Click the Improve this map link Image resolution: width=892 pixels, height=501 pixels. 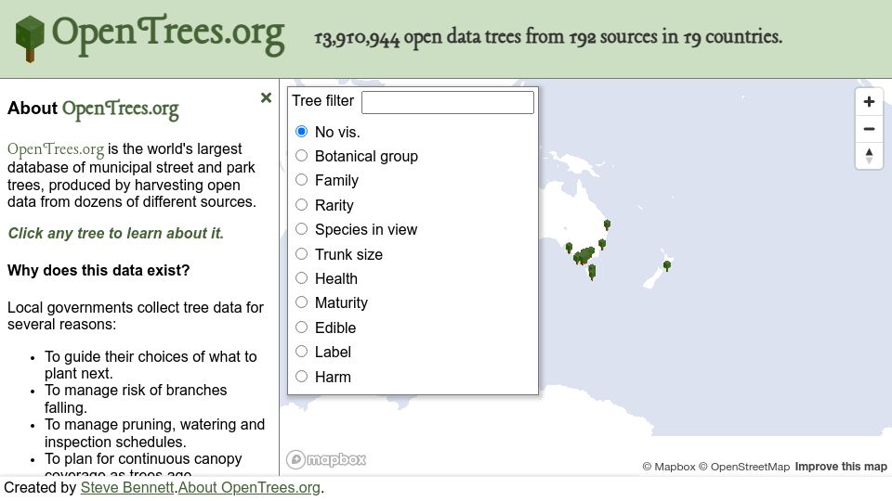pos(841,467)
